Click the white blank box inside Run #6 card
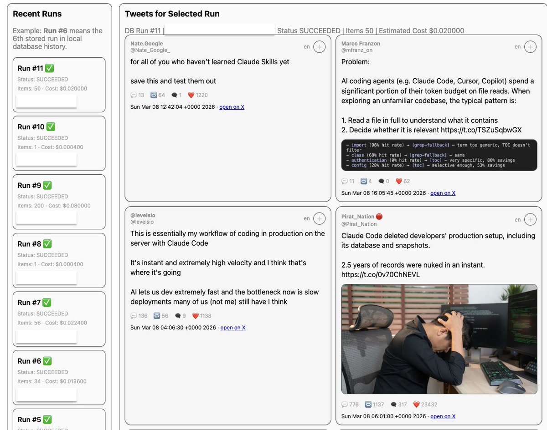This screenshot has width=547, height=430. tap(46, 395)
